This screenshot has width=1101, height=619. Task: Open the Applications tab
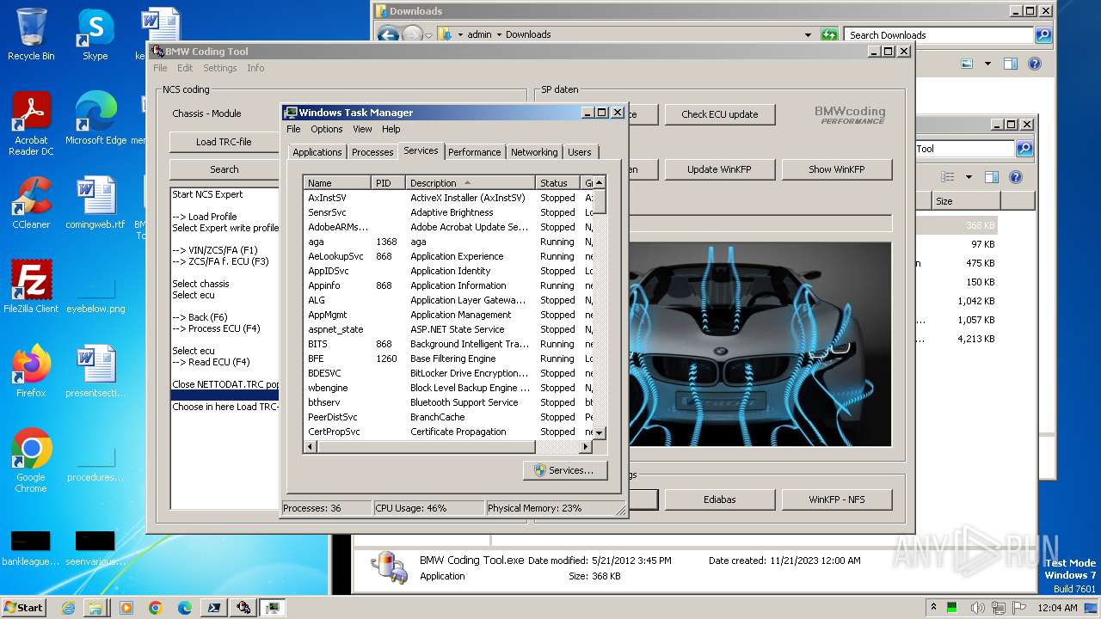click(317, 152)
